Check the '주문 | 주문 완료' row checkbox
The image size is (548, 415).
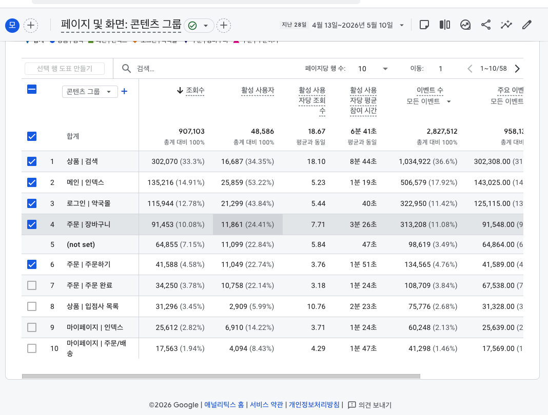[x=32, y=285]
